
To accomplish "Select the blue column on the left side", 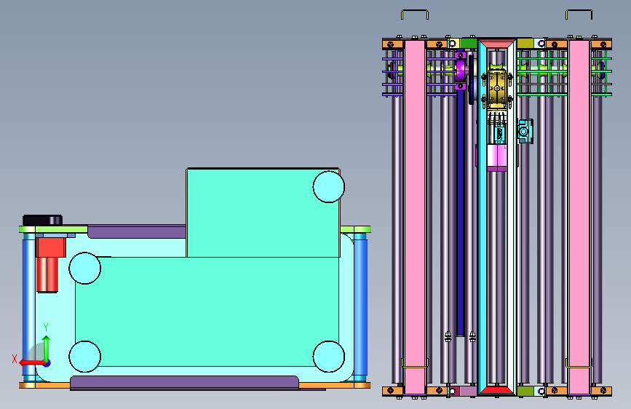I will 29,307.
